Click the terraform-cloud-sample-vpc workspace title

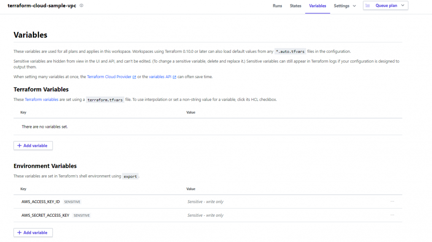(x=42, y=5)
